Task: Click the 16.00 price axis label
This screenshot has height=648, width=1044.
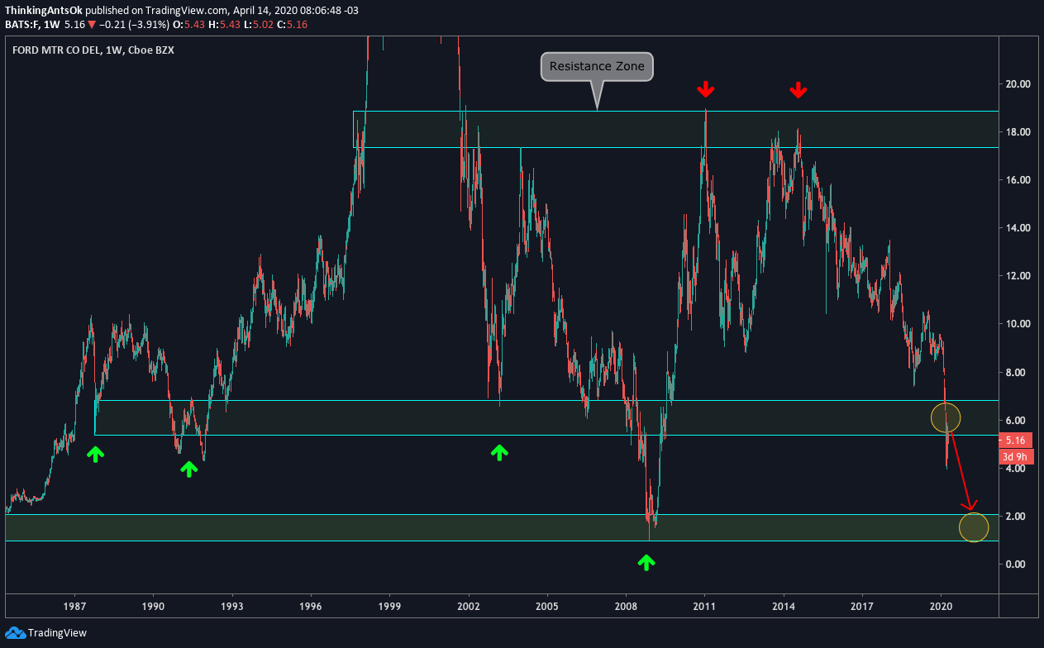Action: (x=1018, y=180)
